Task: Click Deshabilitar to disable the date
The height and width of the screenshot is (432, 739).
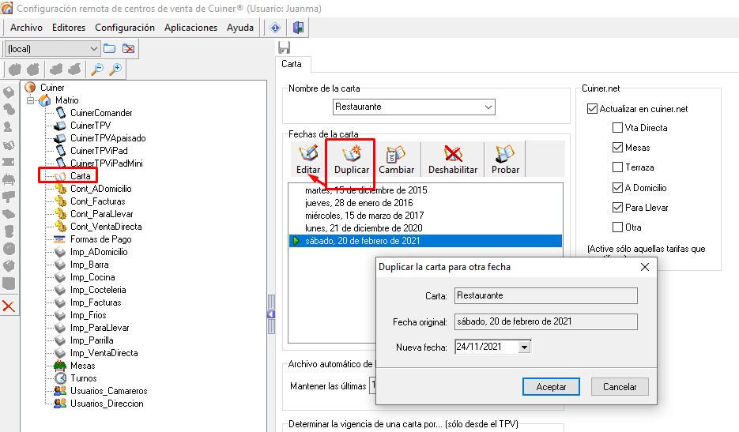Action: point(453,160)
